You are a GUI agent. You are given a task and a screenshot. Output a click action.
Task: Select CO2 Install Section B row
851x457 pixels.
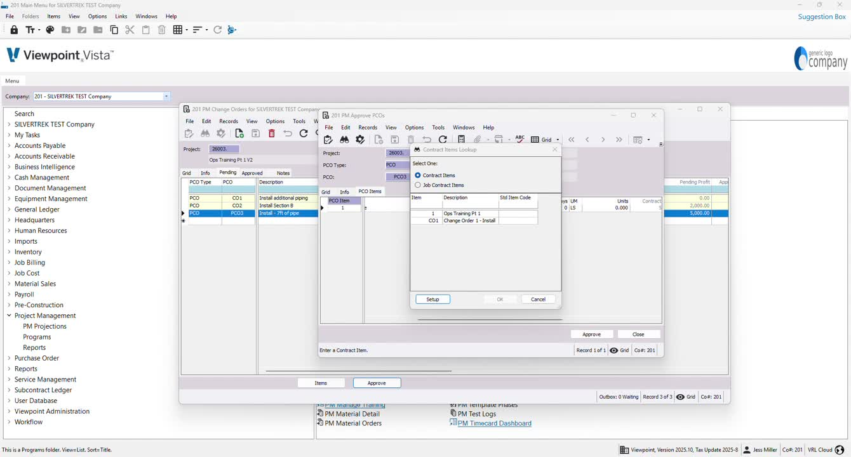253,206
